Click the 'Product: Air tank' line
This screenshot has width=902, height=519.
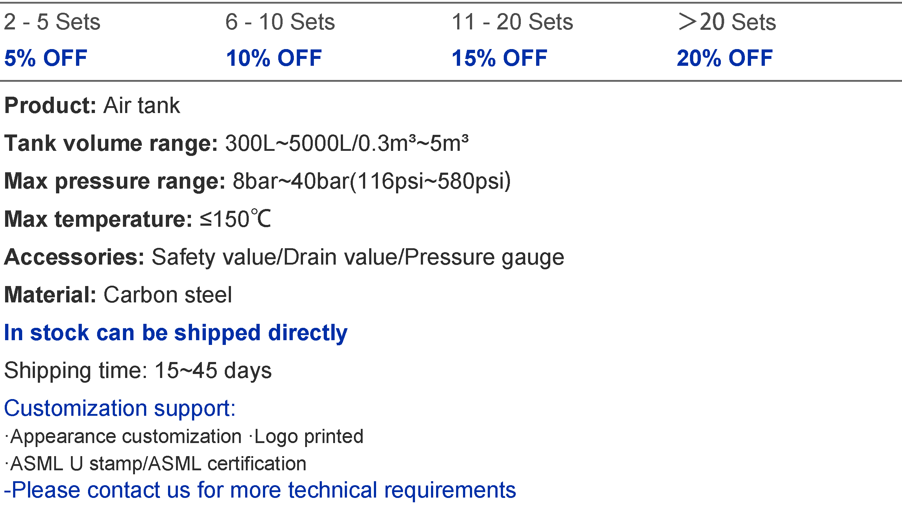tap(92, 106)
